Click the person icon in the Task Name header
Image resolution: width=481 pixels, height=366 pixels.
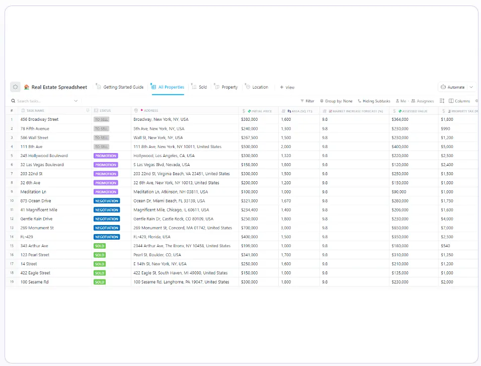pyautogui.click(x=23, y=111)
